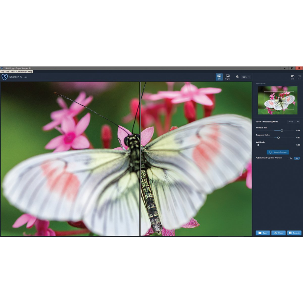
Task: Open the File menu
Action: tap(2, 72)
